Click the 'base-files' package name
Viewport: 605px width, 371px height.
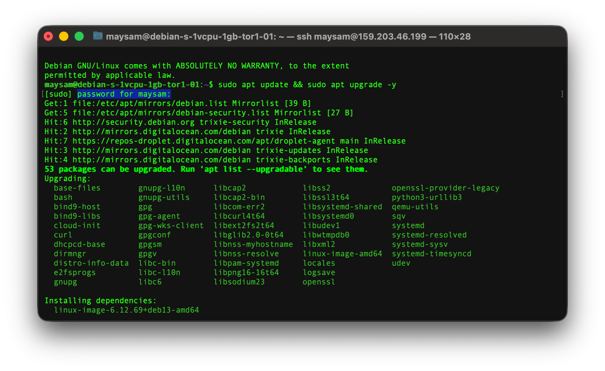[x=77, y=188]
